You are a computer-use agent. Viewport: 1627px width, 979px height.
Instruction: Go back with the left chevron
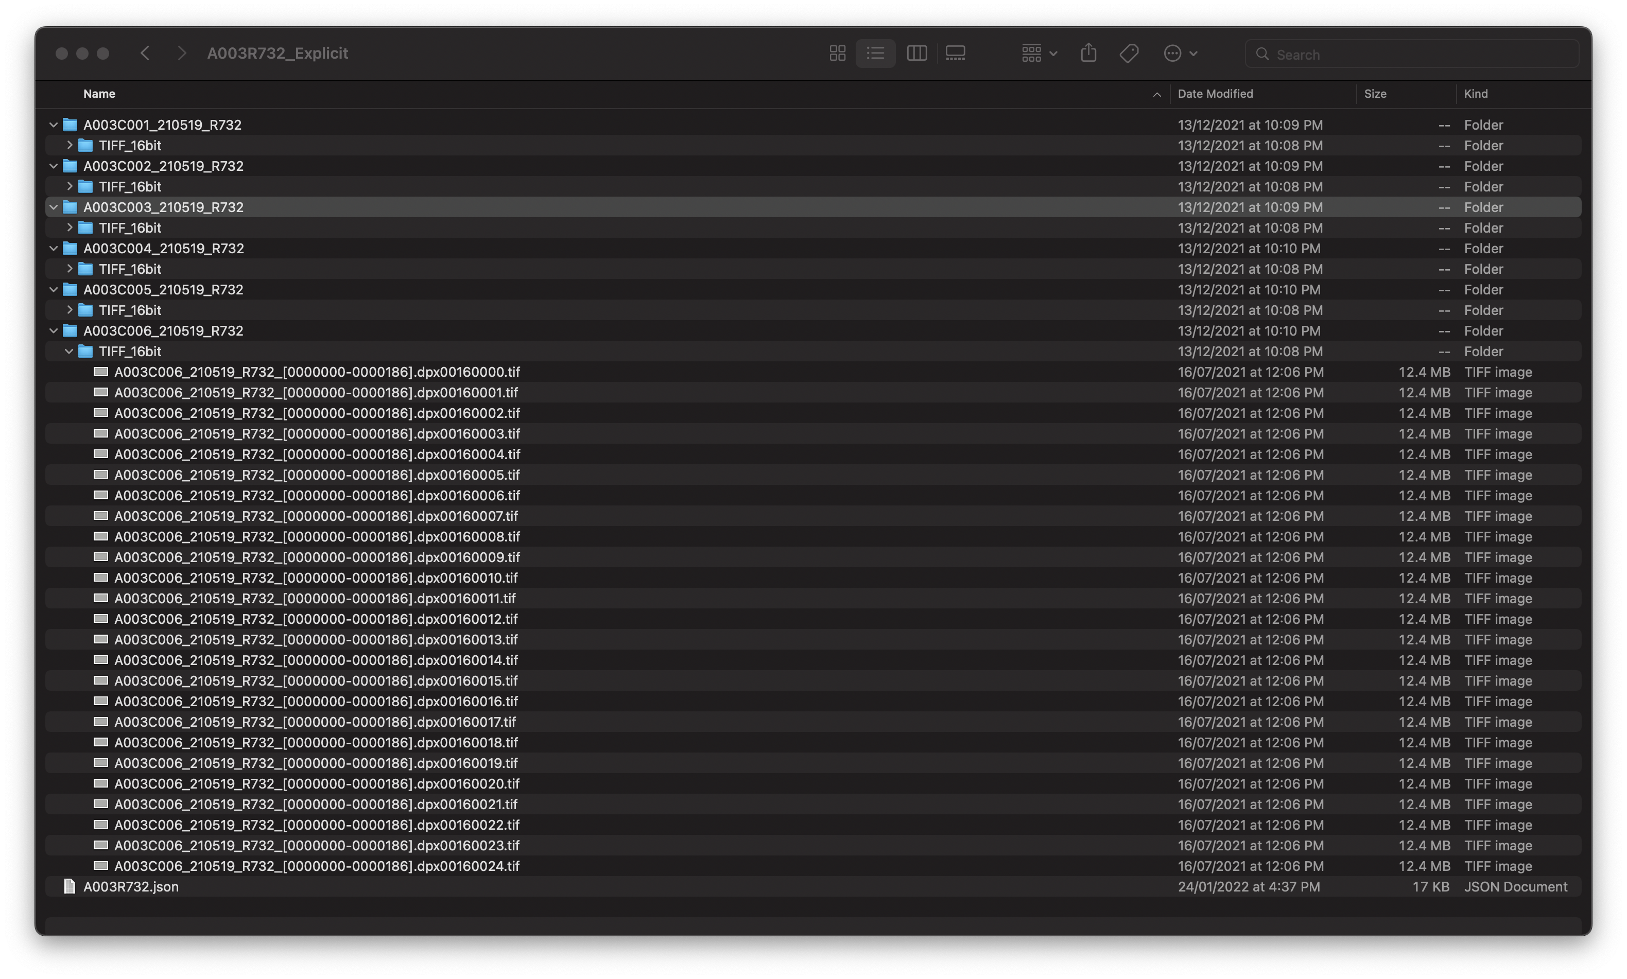tap(145, 54)
